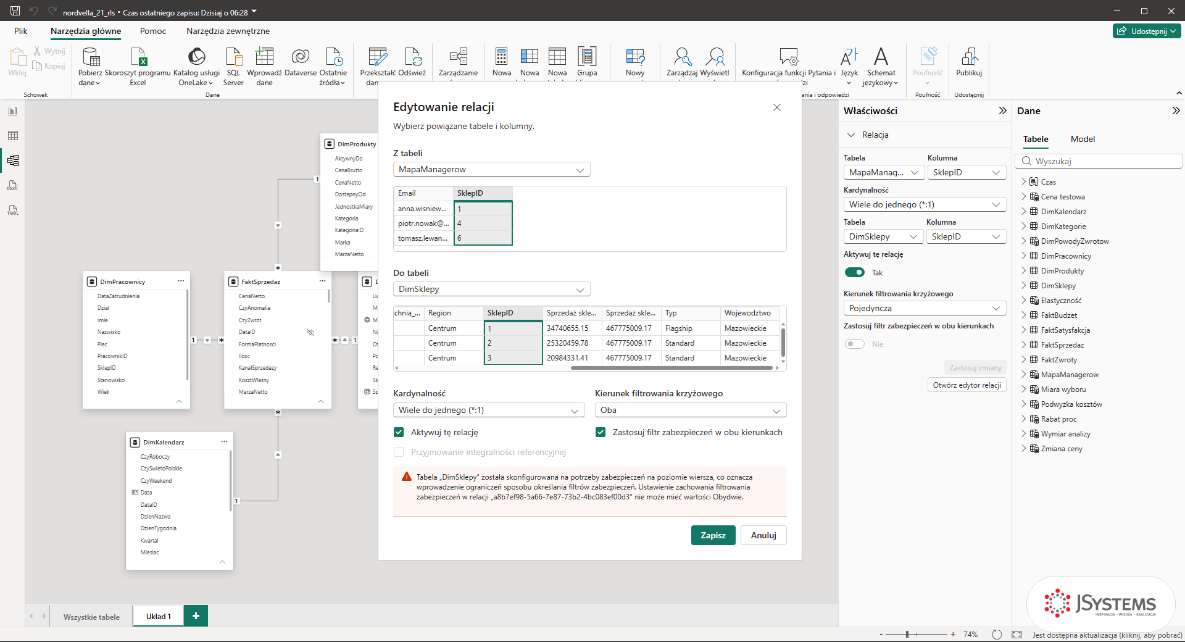Collapse the Relacja section
The image size is (1185, 642).
tap(851, 135)
